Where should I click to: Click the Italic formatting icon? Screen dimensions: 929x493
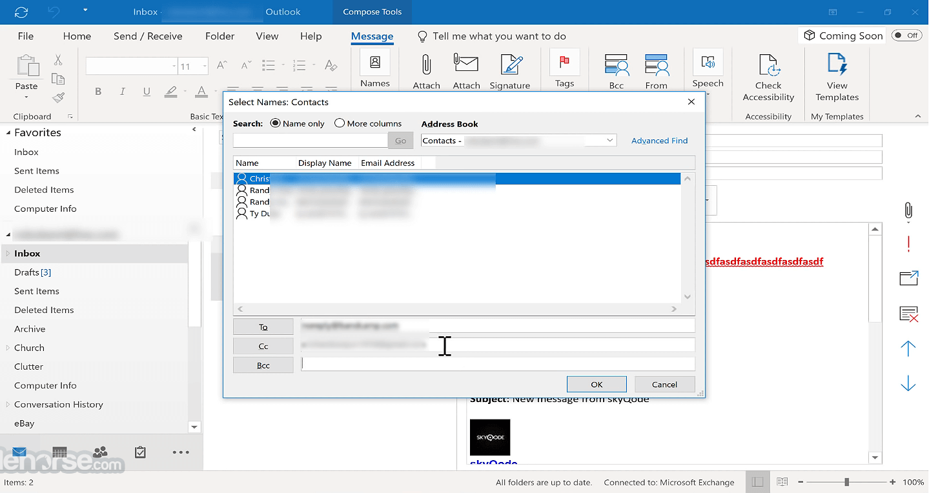pos(123,92)
